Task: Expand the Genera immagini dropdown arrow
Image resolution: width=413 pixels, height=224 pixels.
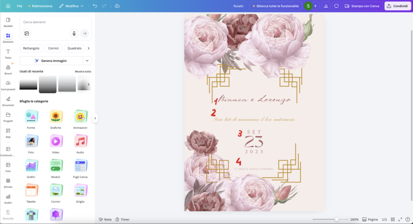Action: (87, 60)
